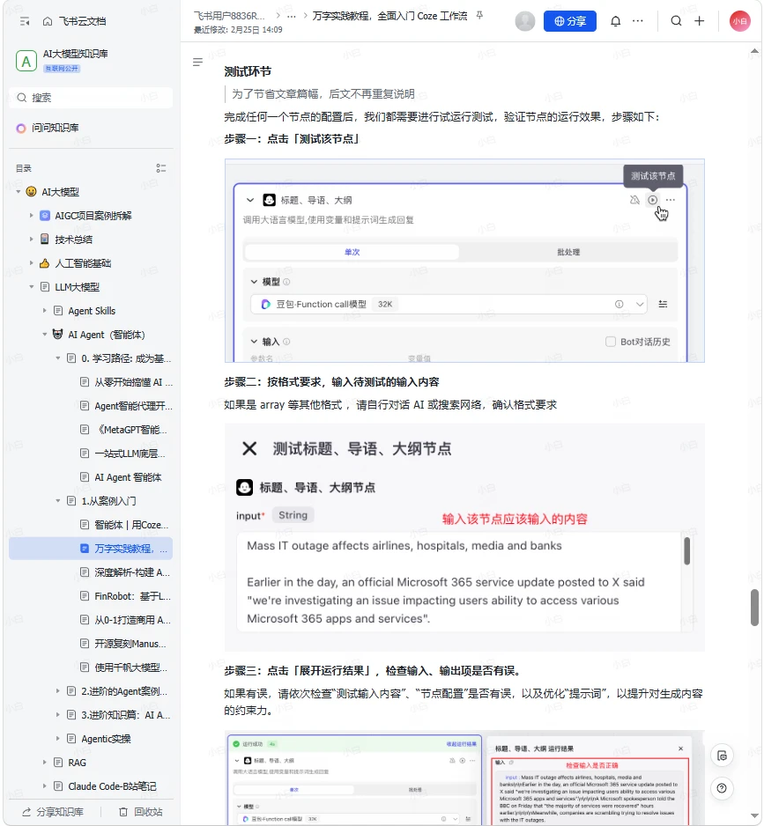Click the scroll-up arrow at top right
764x826 pixels.
tap(754, 51)
